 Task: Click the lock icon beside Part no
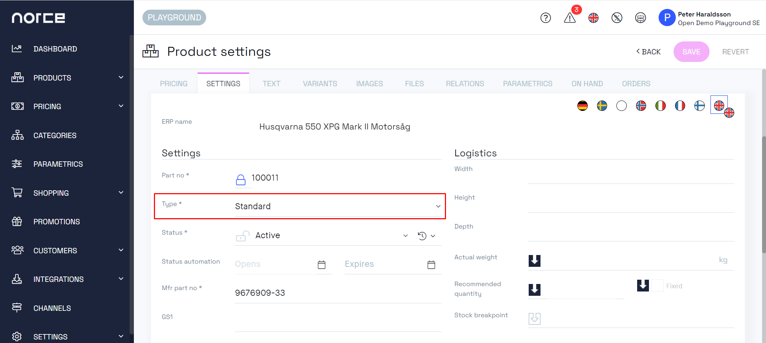tap(241, 180)
